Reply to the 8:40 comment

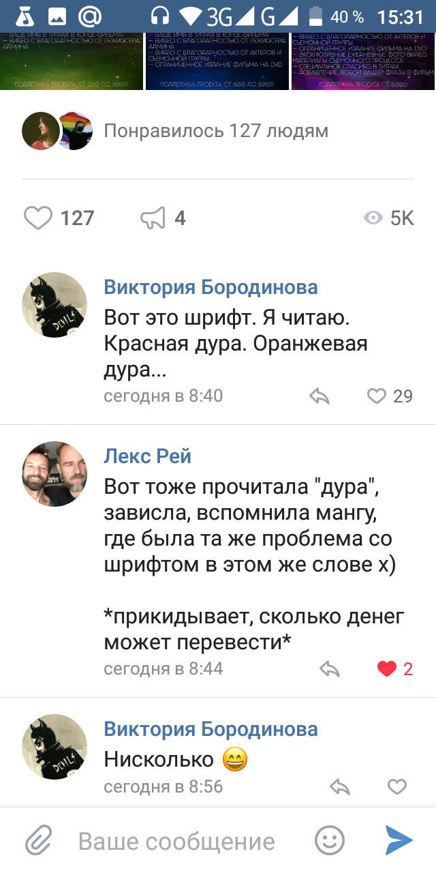pos(320,396)
